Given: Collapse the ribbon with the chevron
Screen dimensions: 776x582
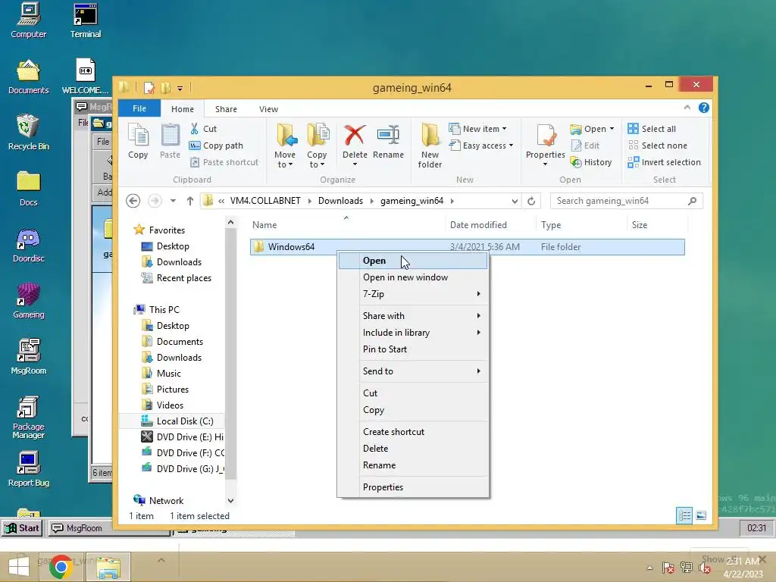Looking at the screenshot, I should pyautogui.click(x=687, y=108).
